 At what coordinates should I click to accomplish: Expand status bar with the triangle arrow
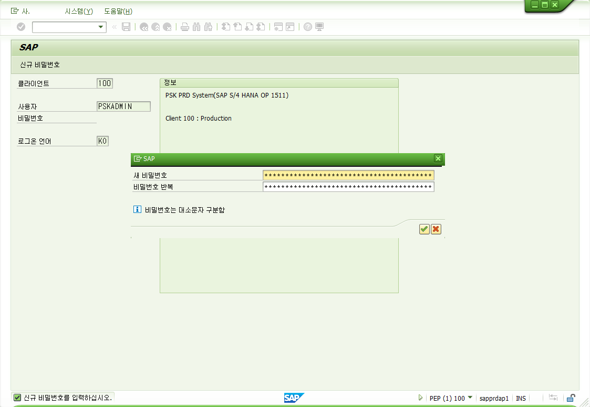[420, 398]
